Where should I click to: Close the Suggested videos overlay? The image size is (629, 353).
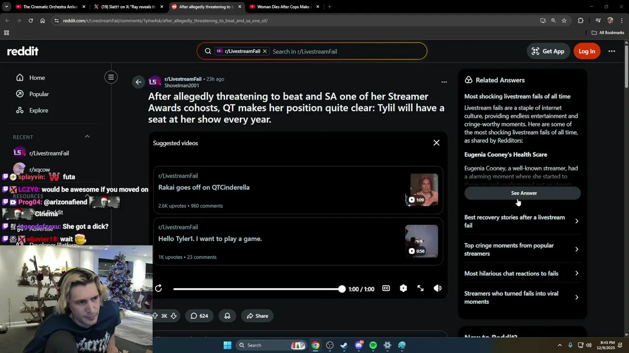coord(436,143)
